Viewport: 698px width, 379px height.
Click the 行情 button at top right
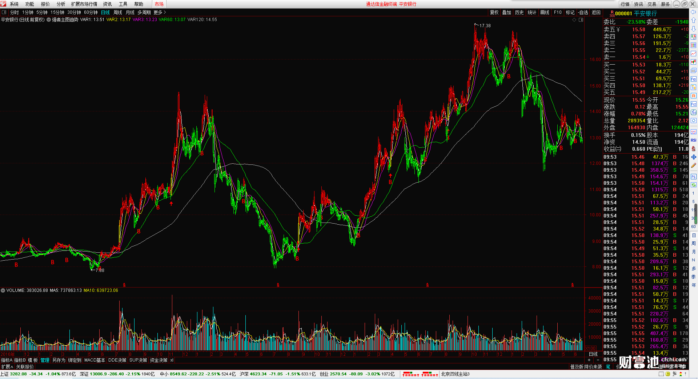625,4
